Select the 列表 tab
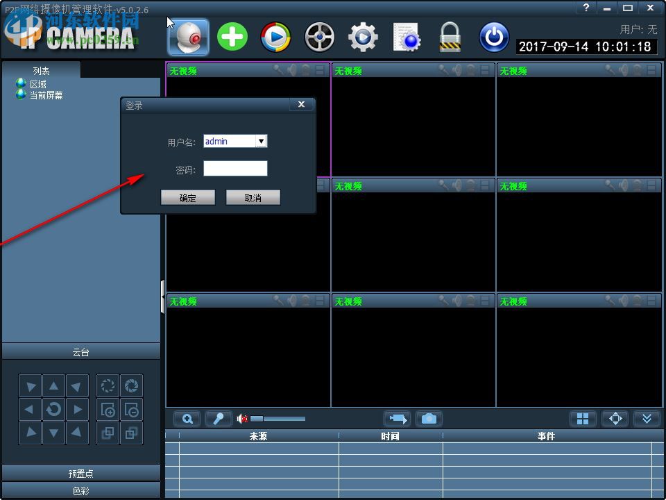666x500 pixels. click(x=41, y=71)
